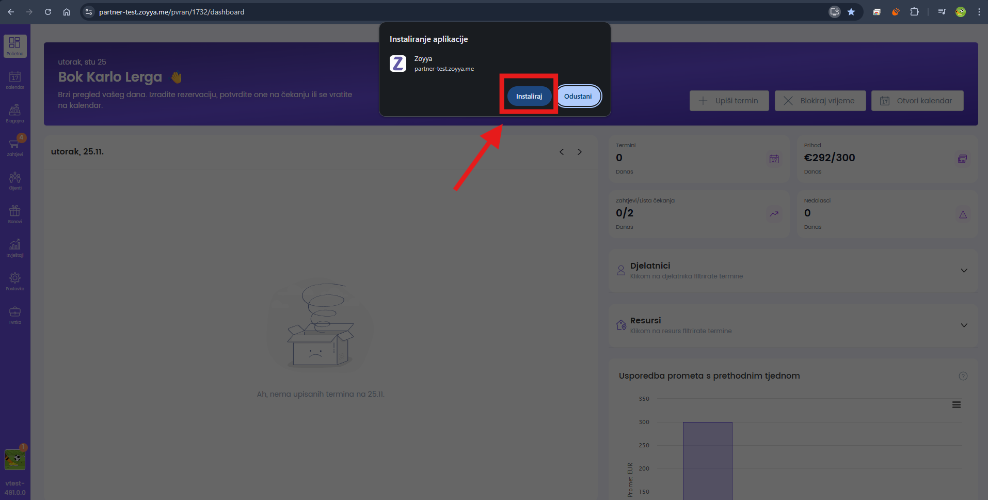
Task: Open Izvještaji reports in sidebar
Action: click(15, 248)
